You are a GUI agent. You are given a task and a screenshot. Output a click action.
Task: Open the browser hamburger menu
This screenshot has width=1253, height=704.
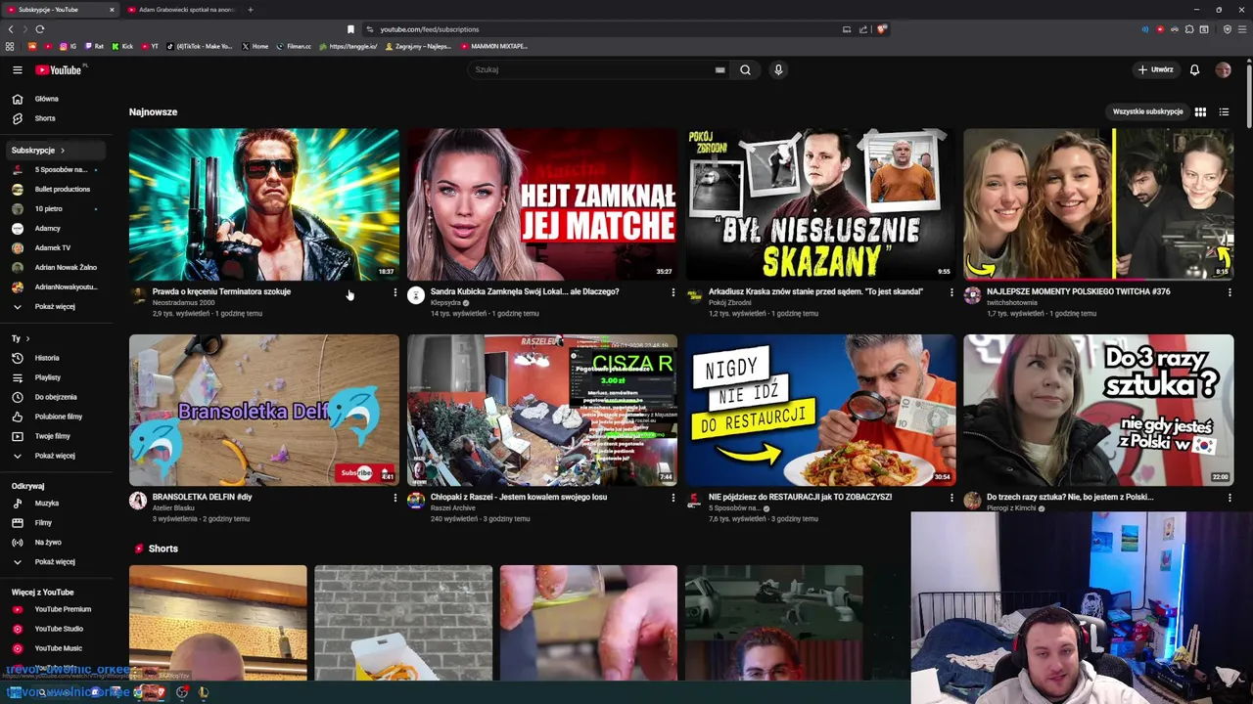tap(1241, 29)
